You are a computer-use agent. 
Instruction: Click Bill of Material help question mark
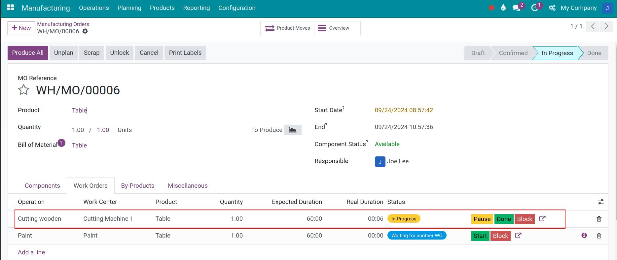coord(61,143)
